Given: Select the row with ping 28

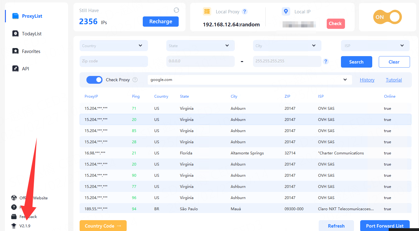Looking at the screenshot, I should pyautogui.click(x=246, y=142).
